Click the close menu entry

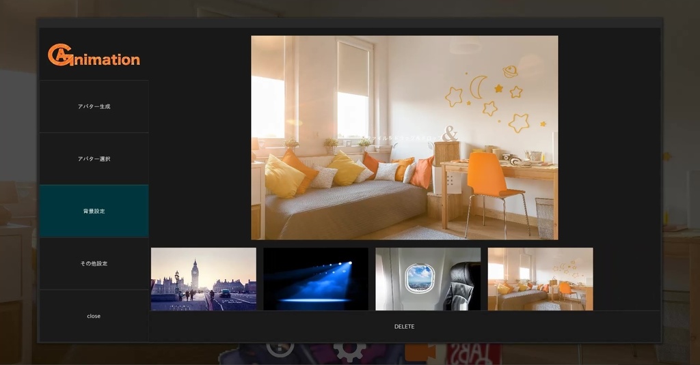(94, 316)
